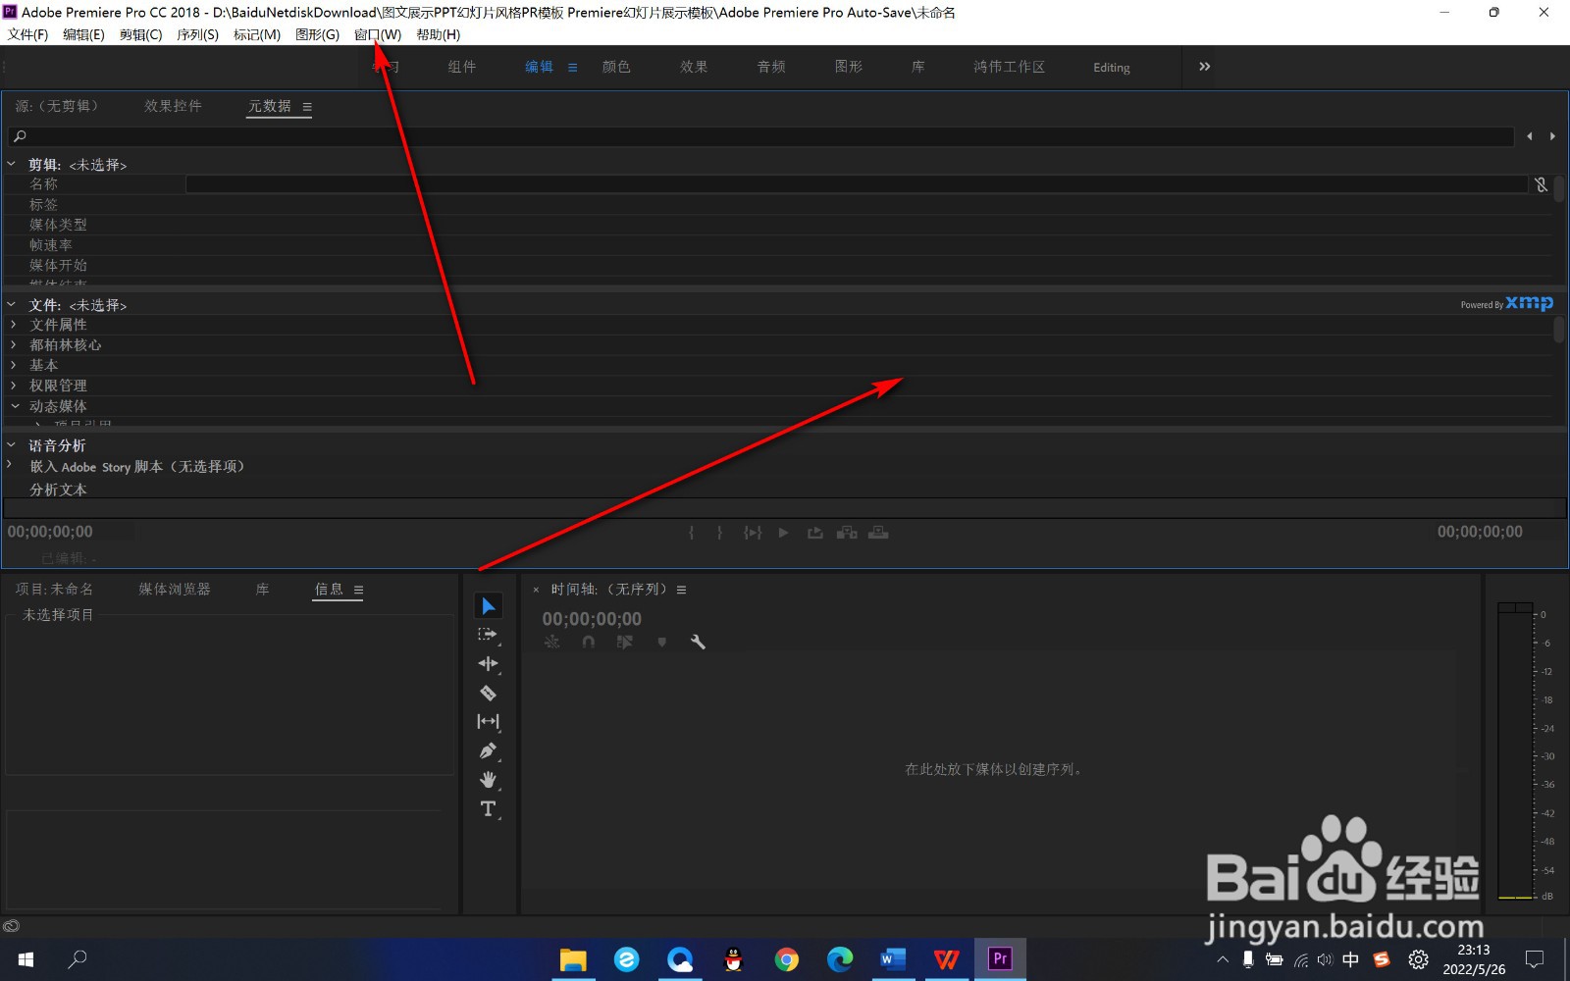
Task: Select the Hand tool
Action: coord(488,780)
